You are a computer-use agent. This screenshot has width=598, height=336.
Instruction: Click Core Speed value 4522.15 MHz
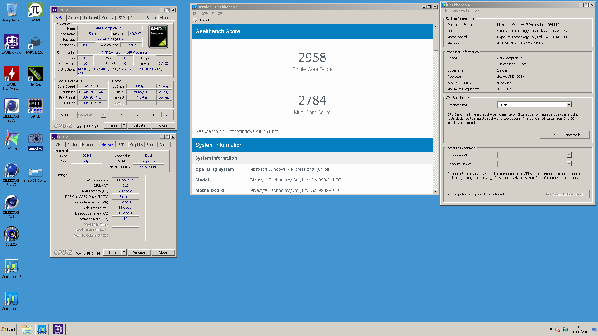pos(92,86)
